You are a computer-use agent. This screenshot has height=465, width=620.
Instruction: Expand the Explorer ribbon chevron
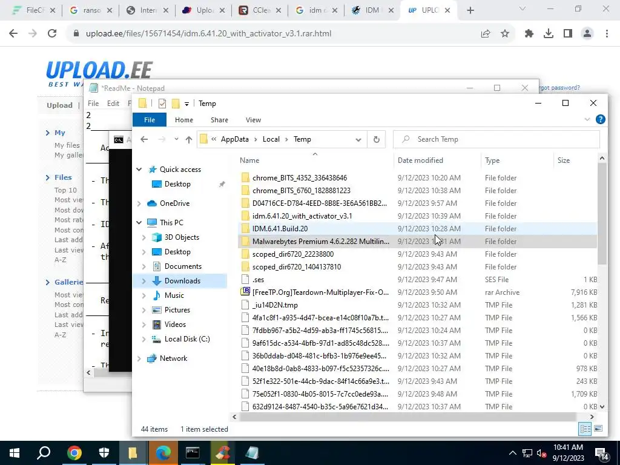pos(587,119)
